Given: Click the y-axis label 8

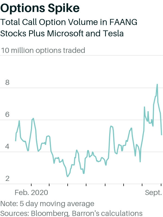Looking at the screenshot, I should point(7,82).
